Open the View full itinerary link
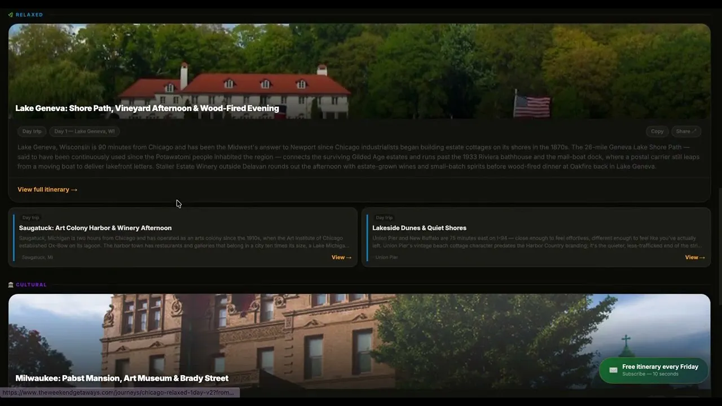 [47, 189]
